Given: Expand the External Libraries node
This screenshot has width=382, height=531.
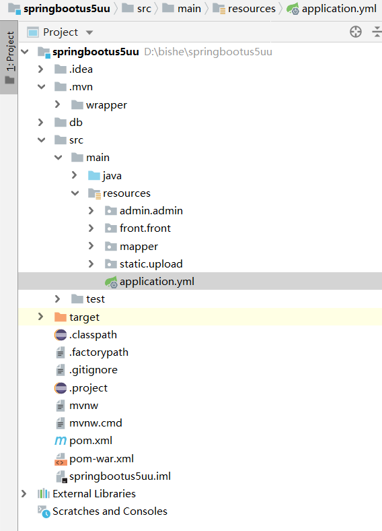Looking at the screenshot, I should coord(24,494).
